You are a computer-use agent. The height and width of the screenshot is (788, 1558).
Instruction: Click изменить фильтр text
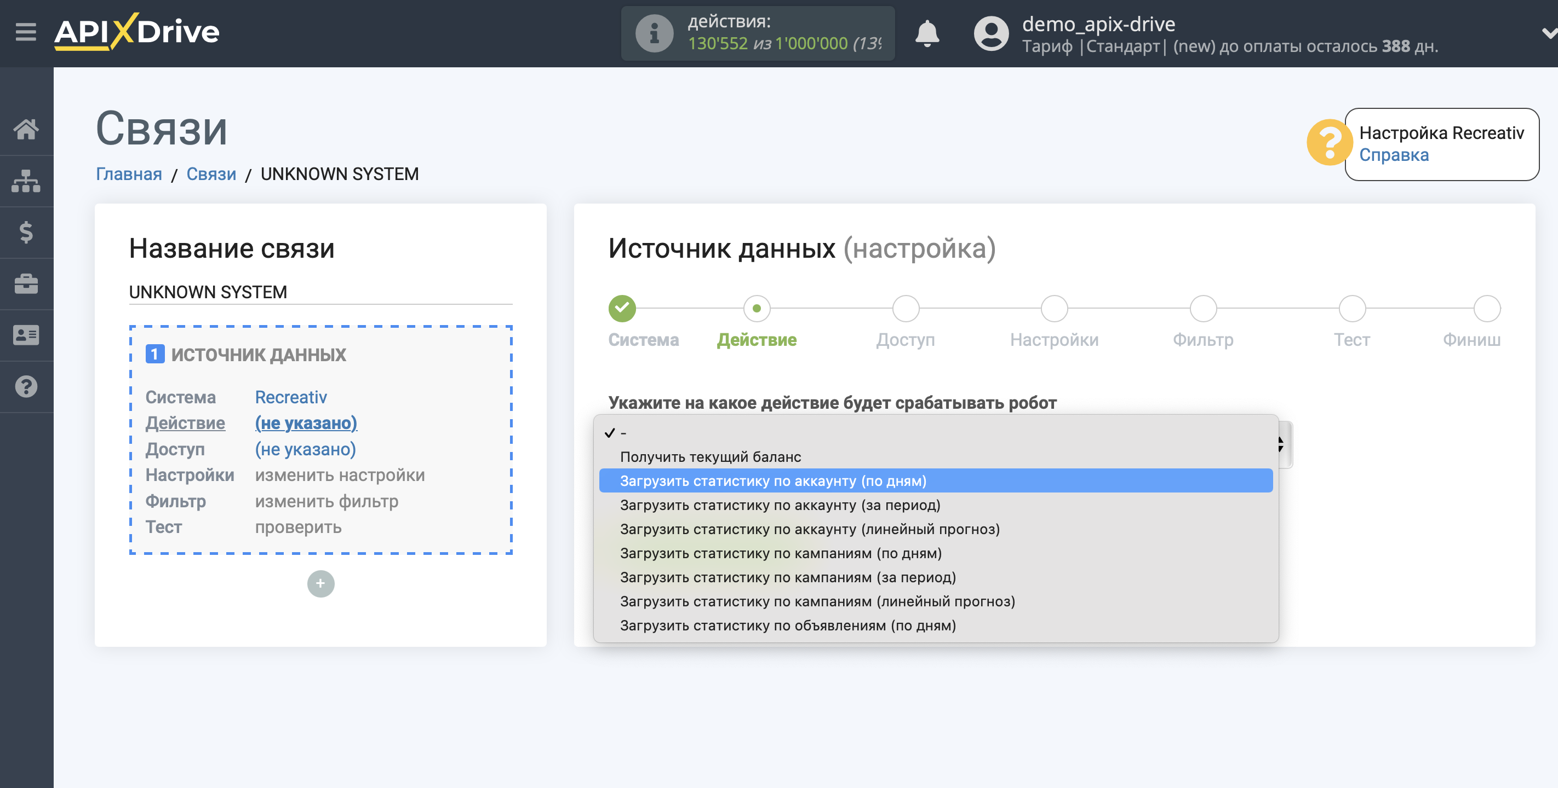[327, 501]
